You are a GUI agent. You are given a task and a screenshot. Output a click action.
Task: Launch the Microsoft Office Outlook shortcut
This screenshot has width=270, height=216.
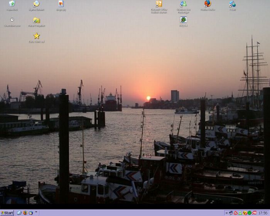click(x=159, y=4)
